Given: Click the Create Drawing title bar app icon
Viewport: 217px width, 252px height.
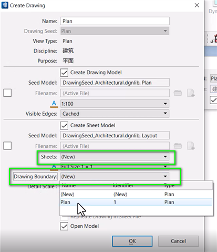Looking at the screenshot, I should click(5, 5).
